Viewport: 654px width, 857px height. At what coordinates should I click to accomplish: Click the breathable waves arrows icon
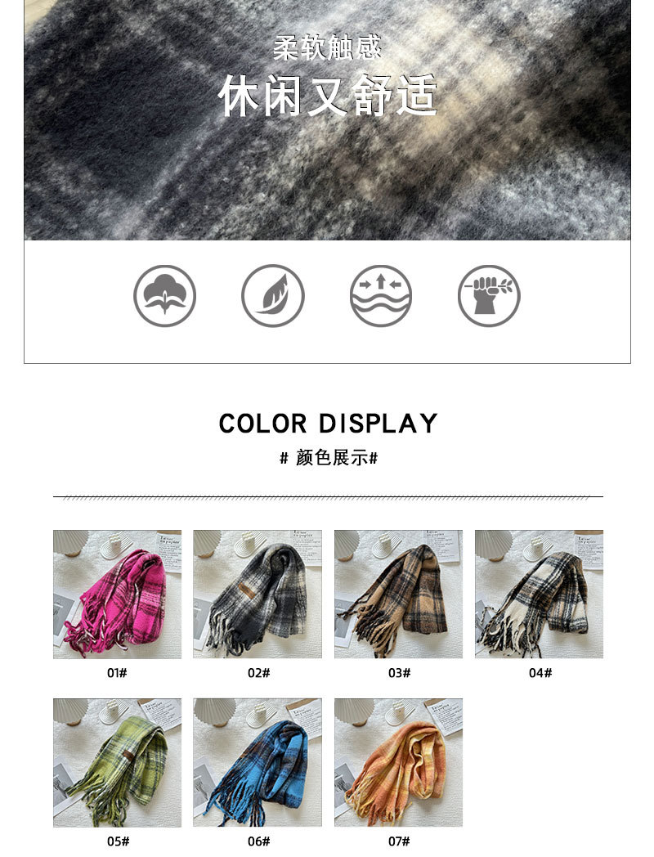click(381, 296)
